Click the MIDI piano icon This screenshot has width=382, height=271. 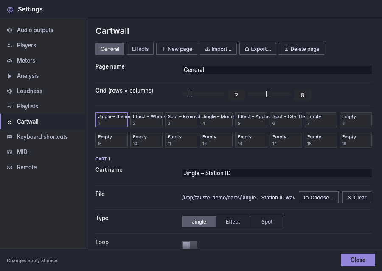pyautogui.click(x=9, y=152)
